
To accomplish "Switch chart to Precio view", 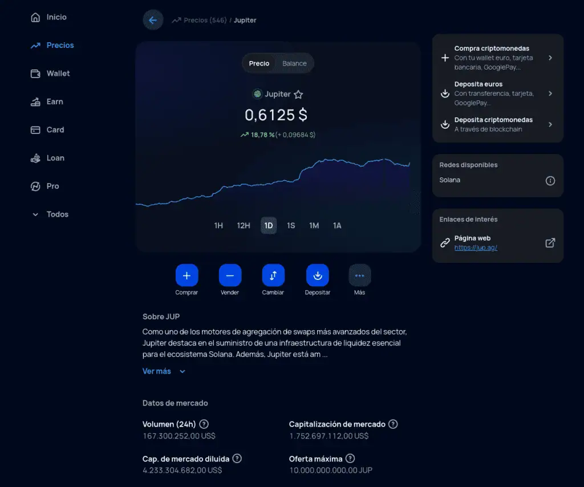I will click(x=259, y=63).
